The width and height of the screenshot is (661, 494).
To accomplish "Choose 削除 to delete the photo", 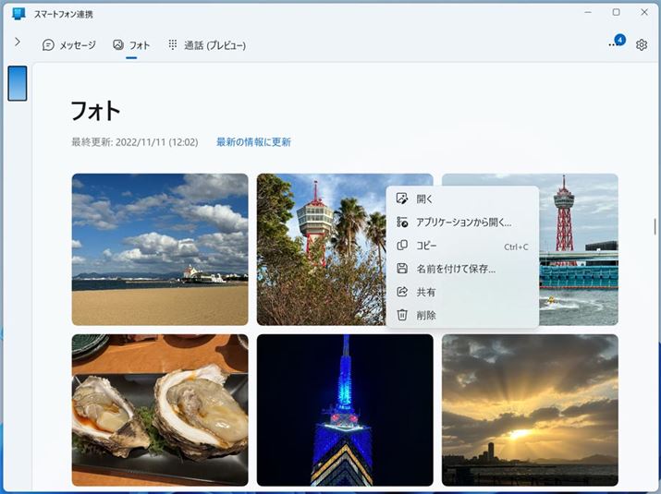I will pyautogui.click(x=425, y=315).
